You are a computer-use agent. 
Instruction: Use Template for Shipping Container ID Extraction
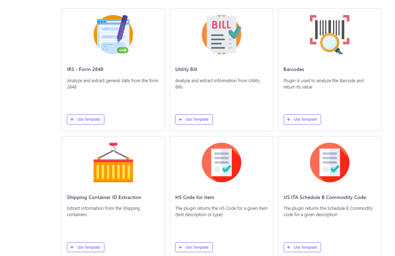pos(86,247)
